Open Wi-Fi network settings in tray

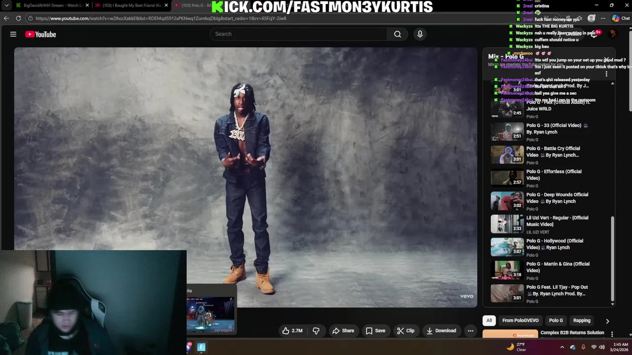[x=593, y=347]
